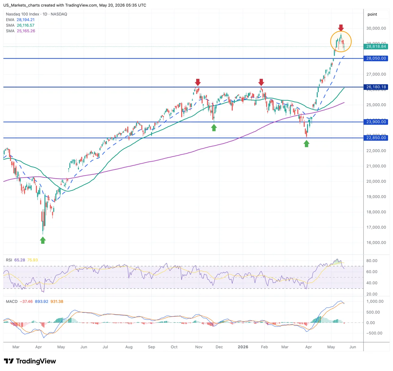This screenshot has height=371, width=393.
Task: Select the −500.00 label on the MACD scale
Action: (x=374, y=333)
